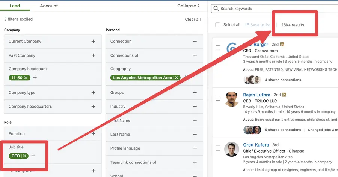The image size is (338, 177).
Task: Click Rajan Luthra's profile photo
Action: 232,99
